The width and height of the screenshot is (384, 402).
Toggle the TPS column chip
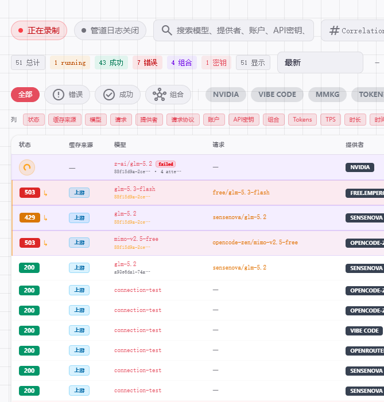point(331,120)
